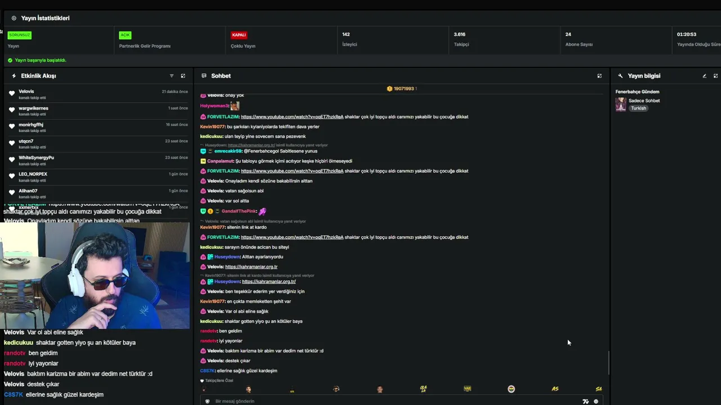Click the shield badge icon in message box
The image size is (721, 405).
coord(207,402)
